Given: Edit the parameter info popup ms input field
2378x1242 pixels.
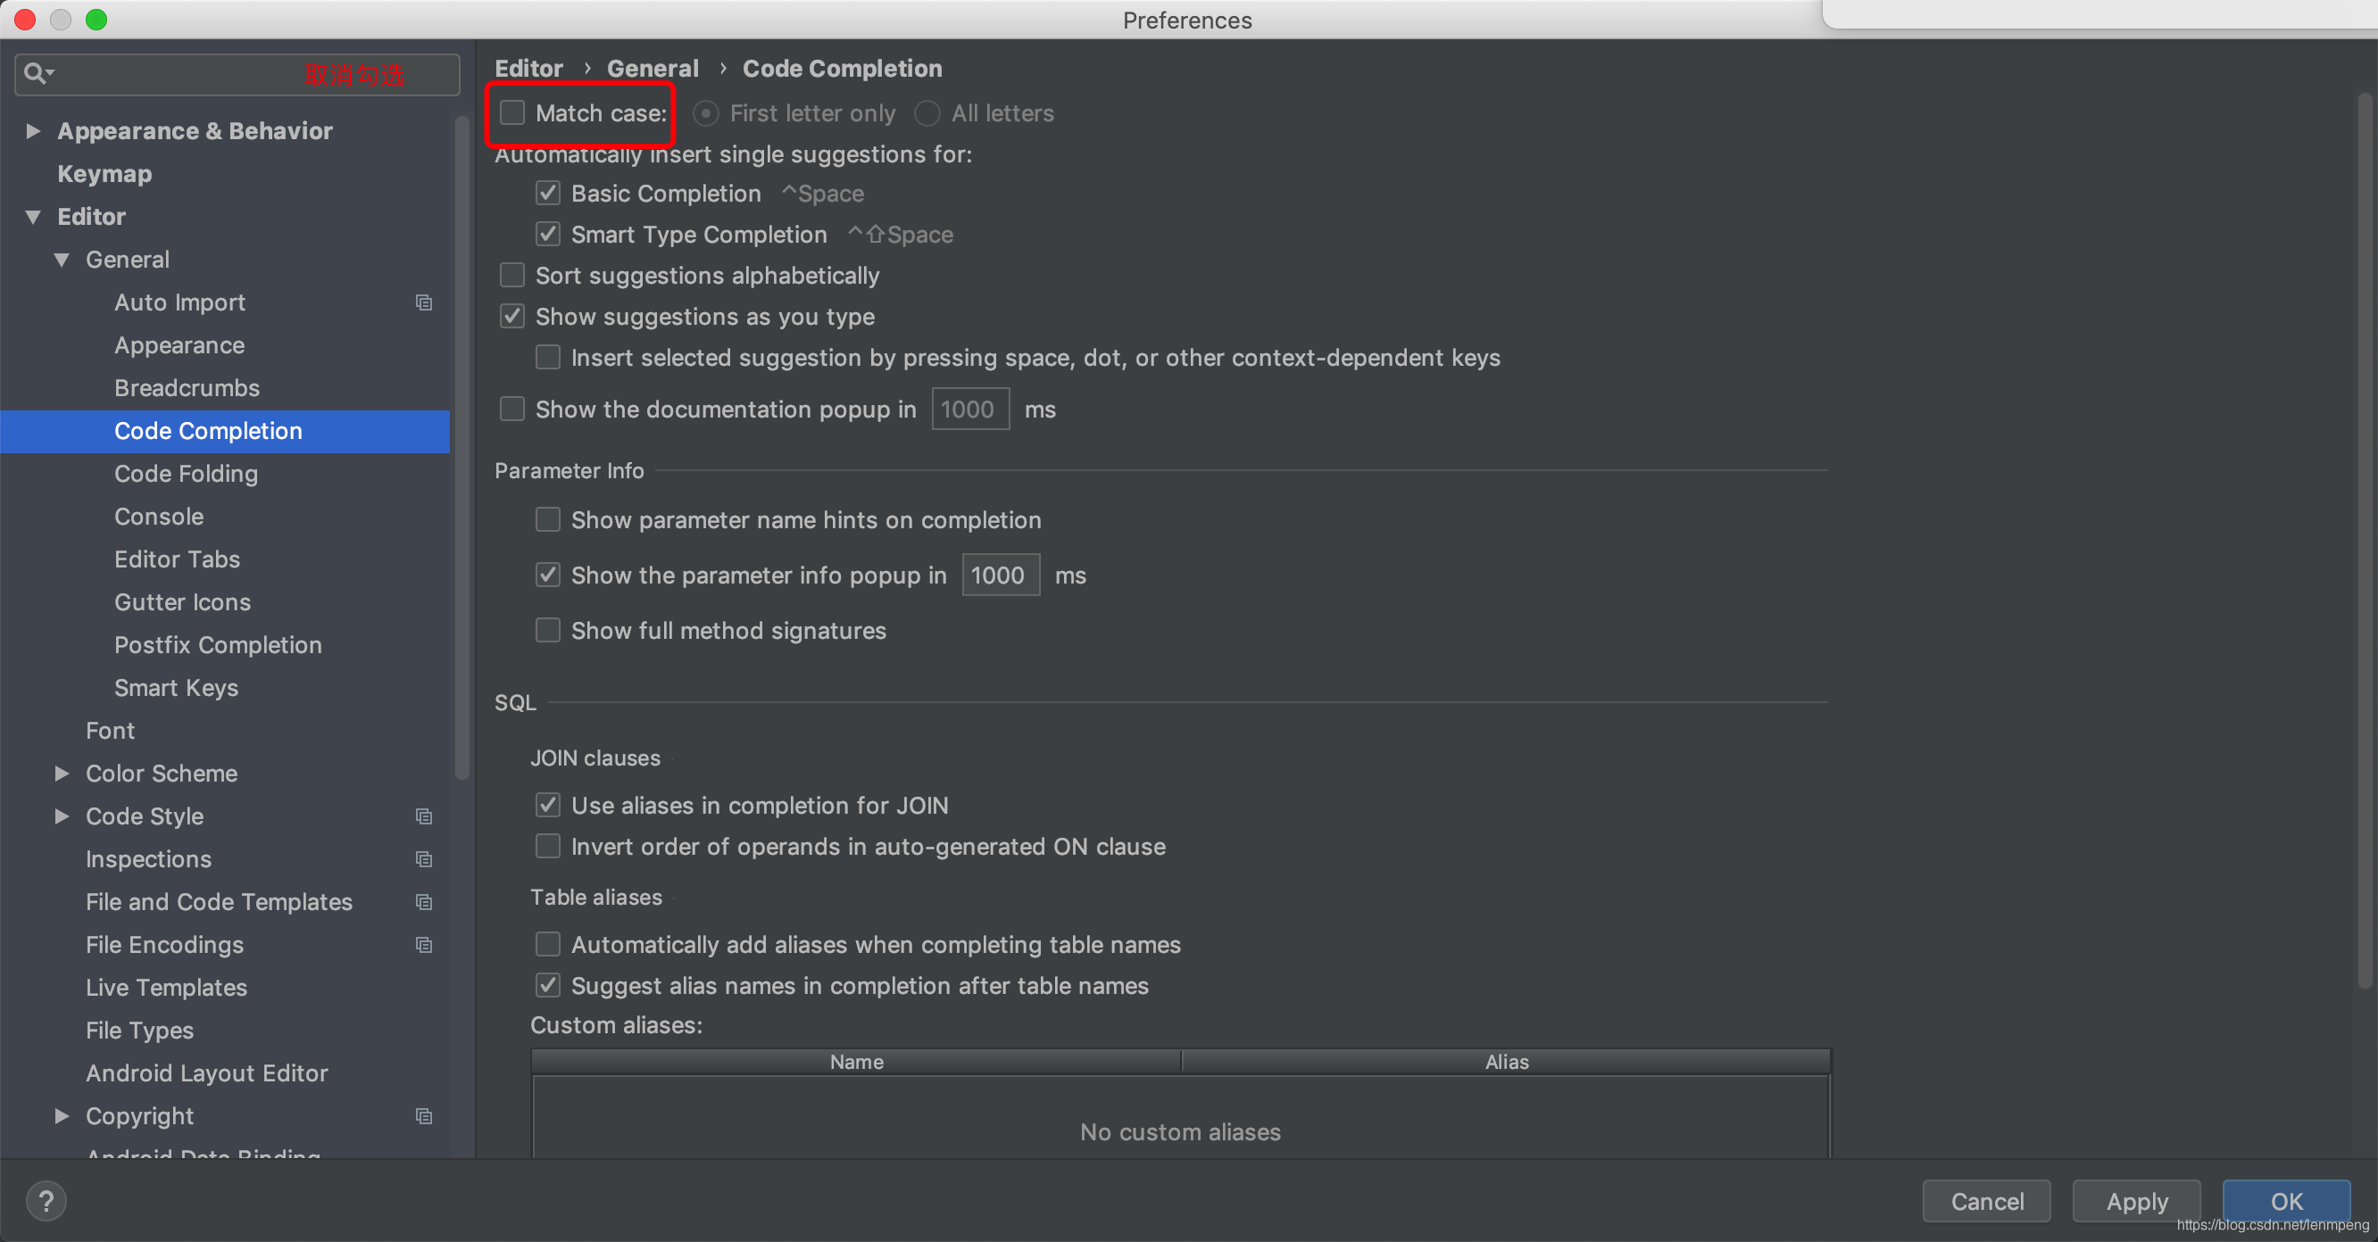Looking at the screenshot, I should click(x=999, y=575).
